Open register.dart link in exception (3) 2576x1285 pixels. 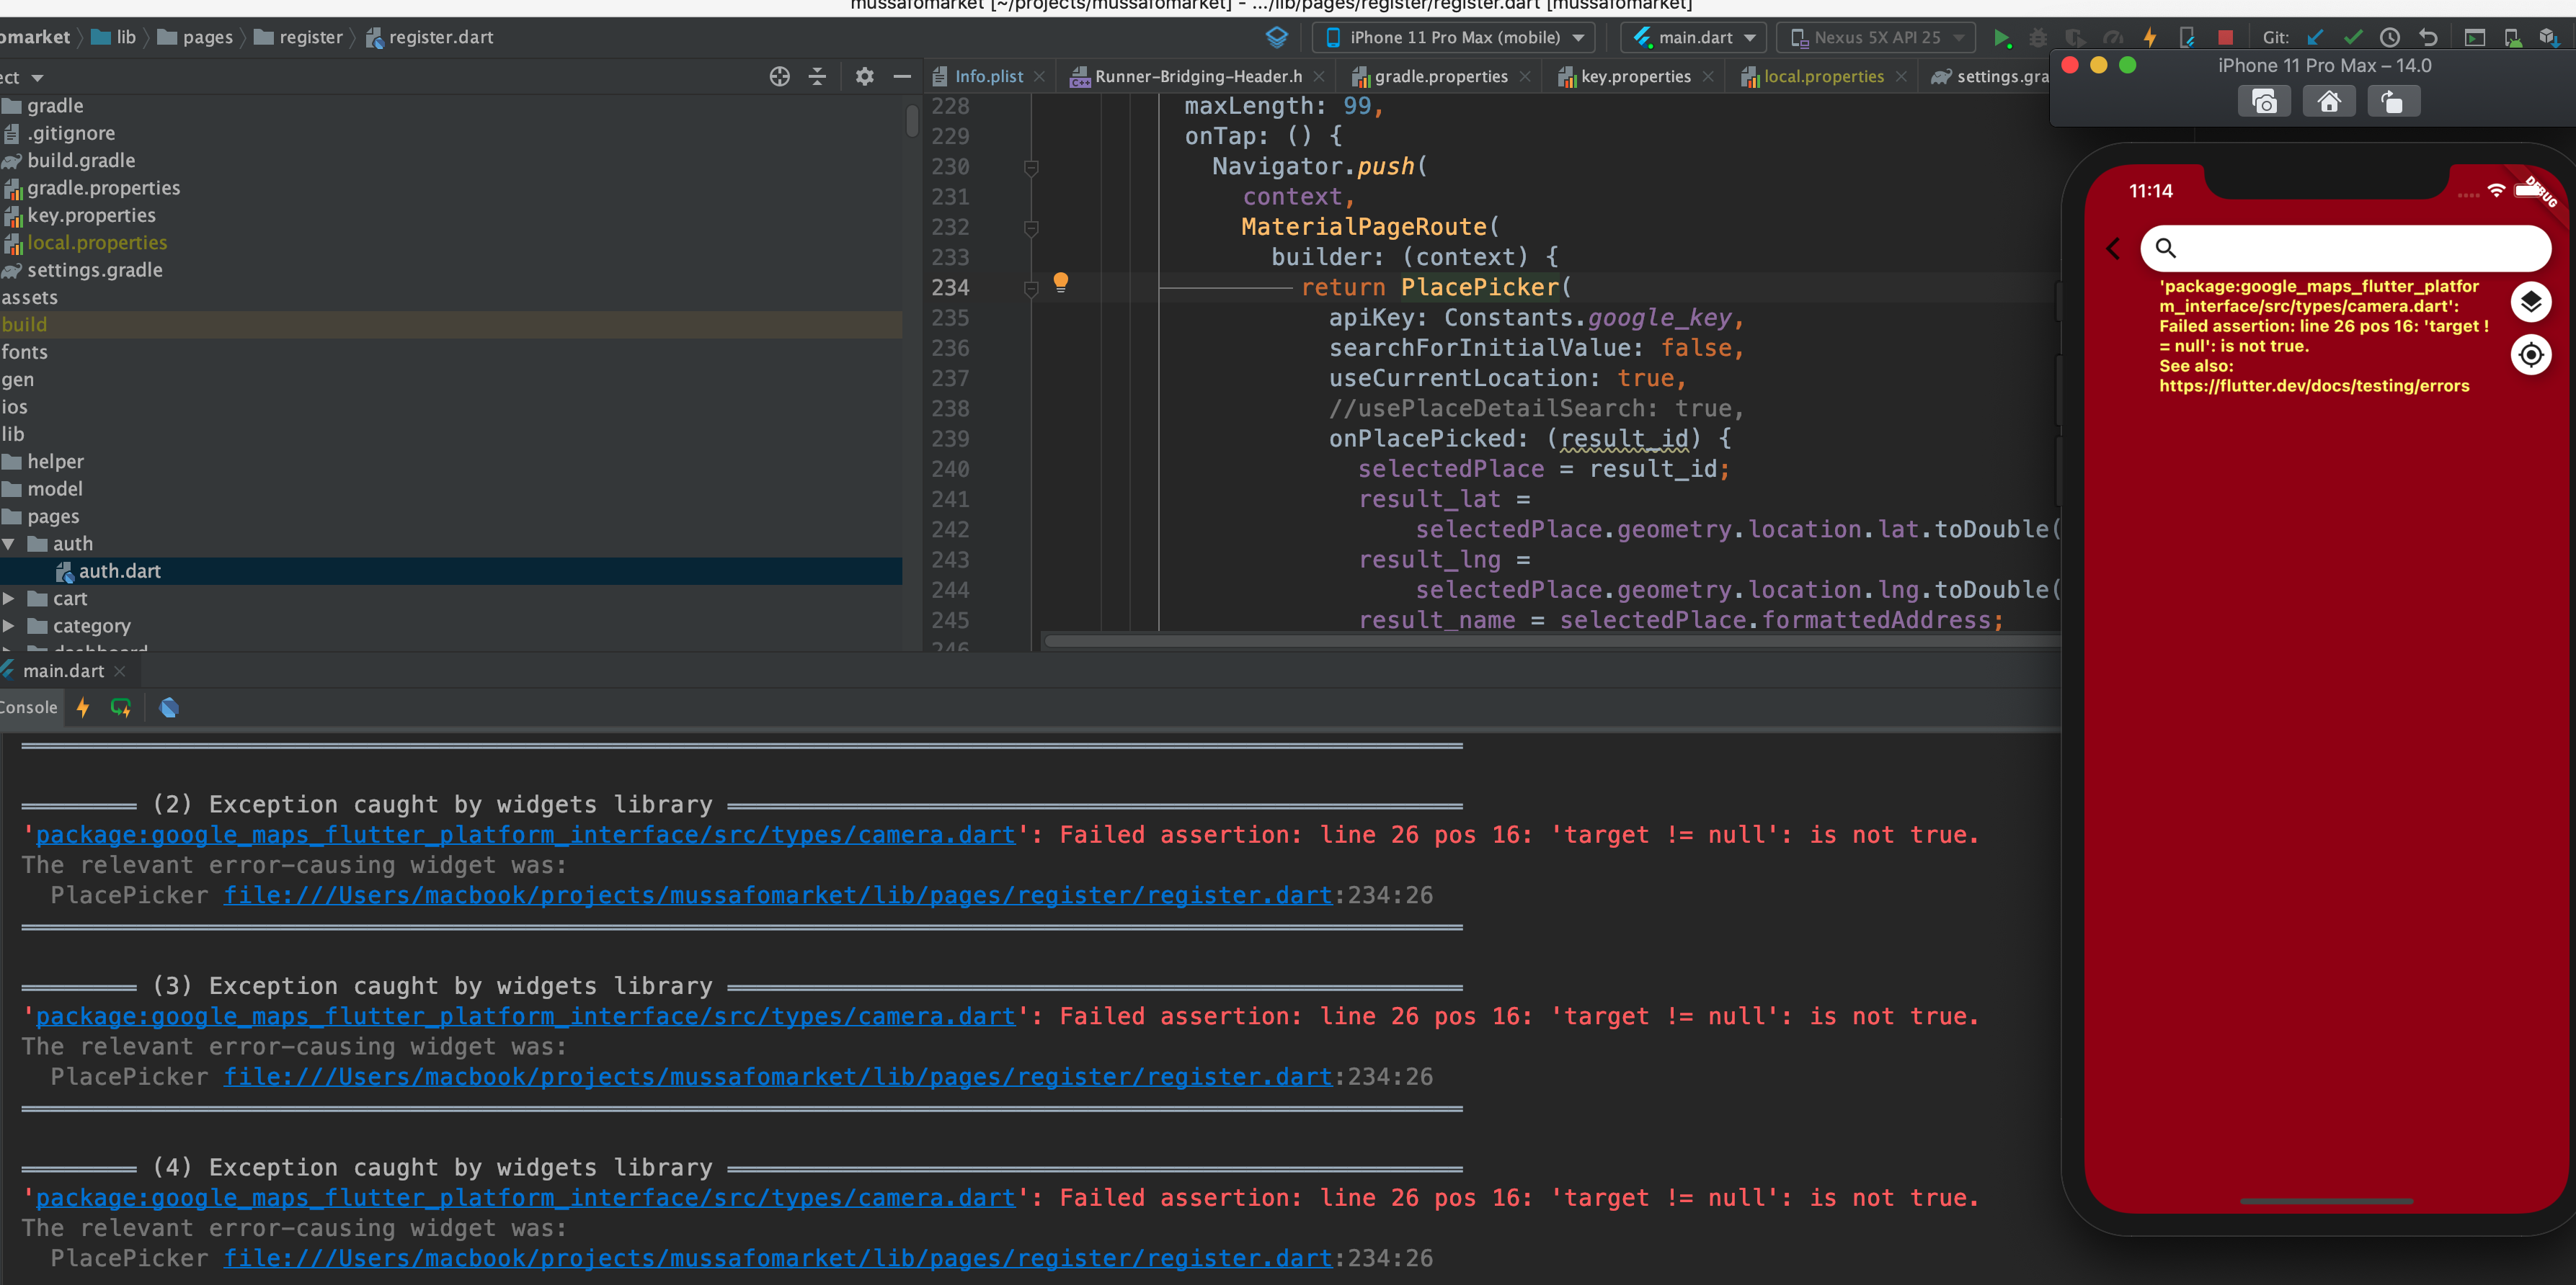coord(778,1078)
